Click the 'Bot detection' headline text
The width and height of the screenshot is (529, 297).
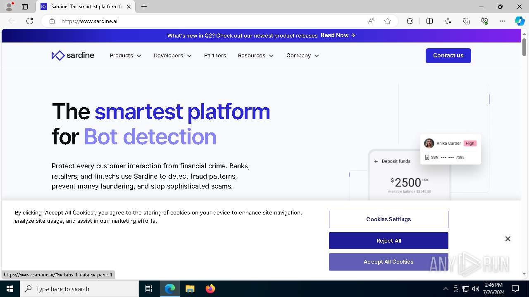tap(150, 137)
